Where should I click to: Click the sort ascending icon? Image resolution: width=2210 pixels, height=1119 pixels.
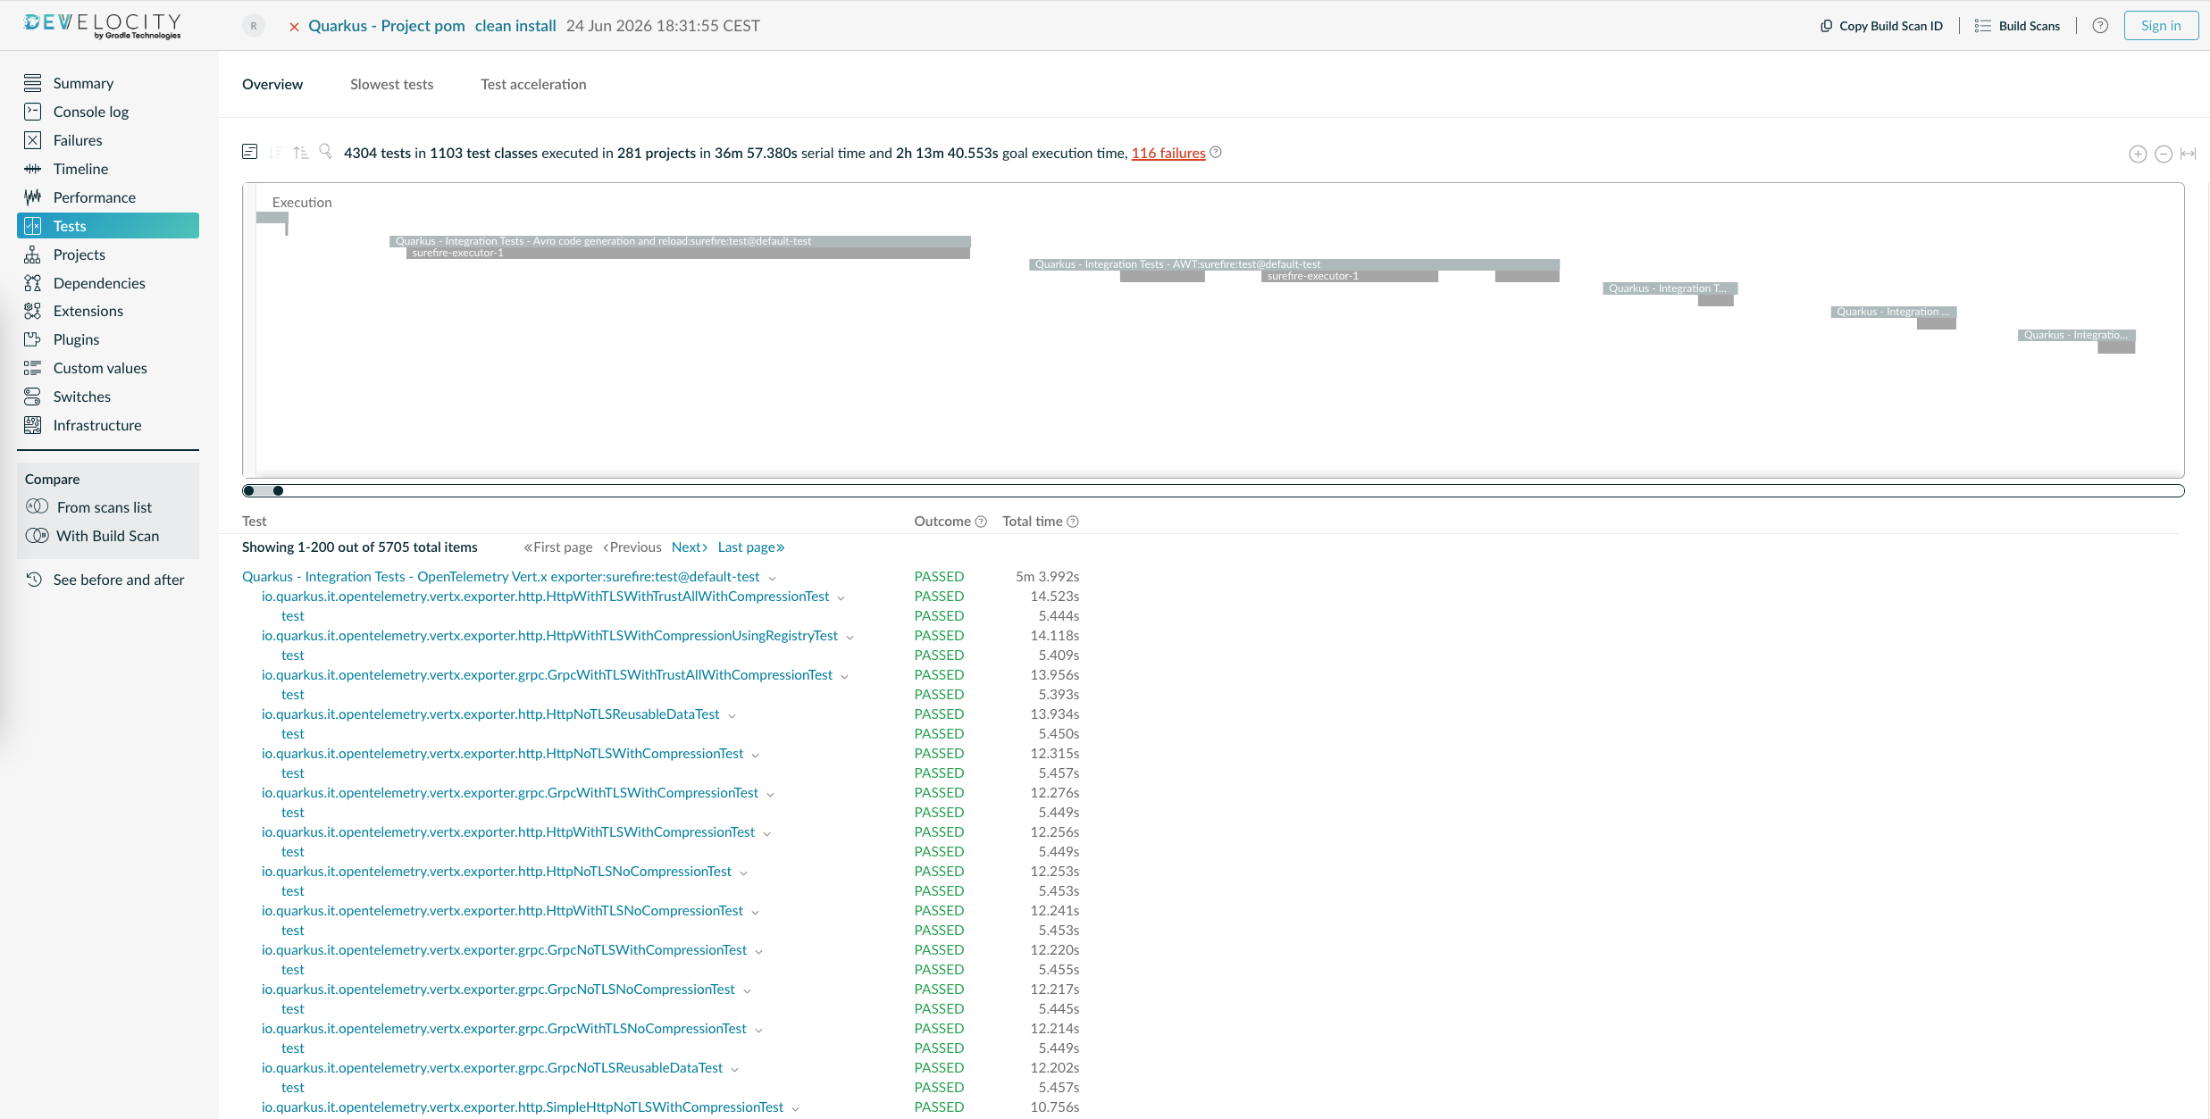point(301,153)
